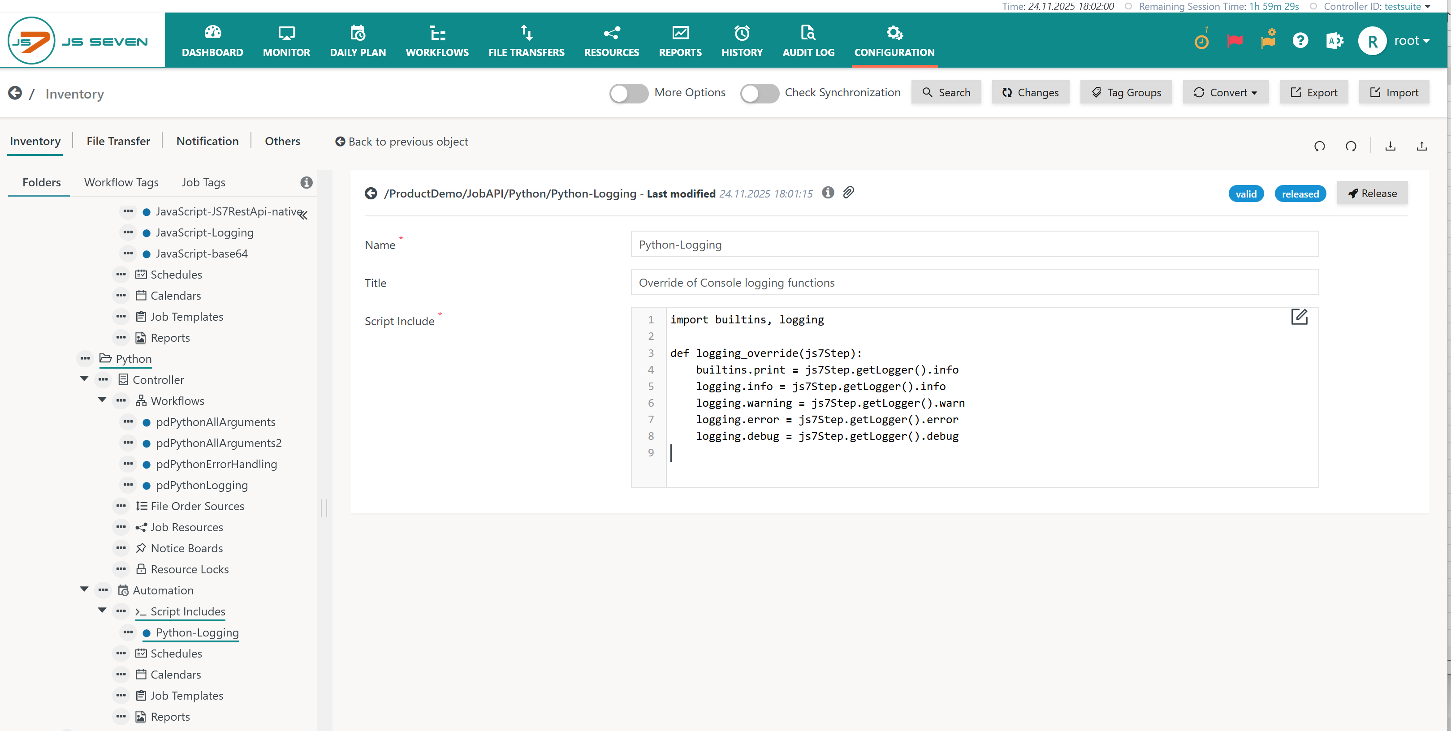Click Back to previous object link

[x=402, y=142]
